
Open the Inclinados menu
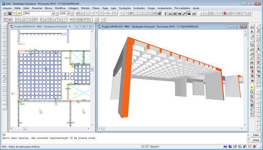pyautogui.click(x=139, y=8)
